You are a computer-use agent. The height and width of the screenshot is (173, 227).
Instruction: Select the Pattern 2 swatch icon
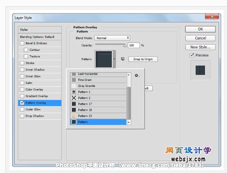(x=74, y=98)
